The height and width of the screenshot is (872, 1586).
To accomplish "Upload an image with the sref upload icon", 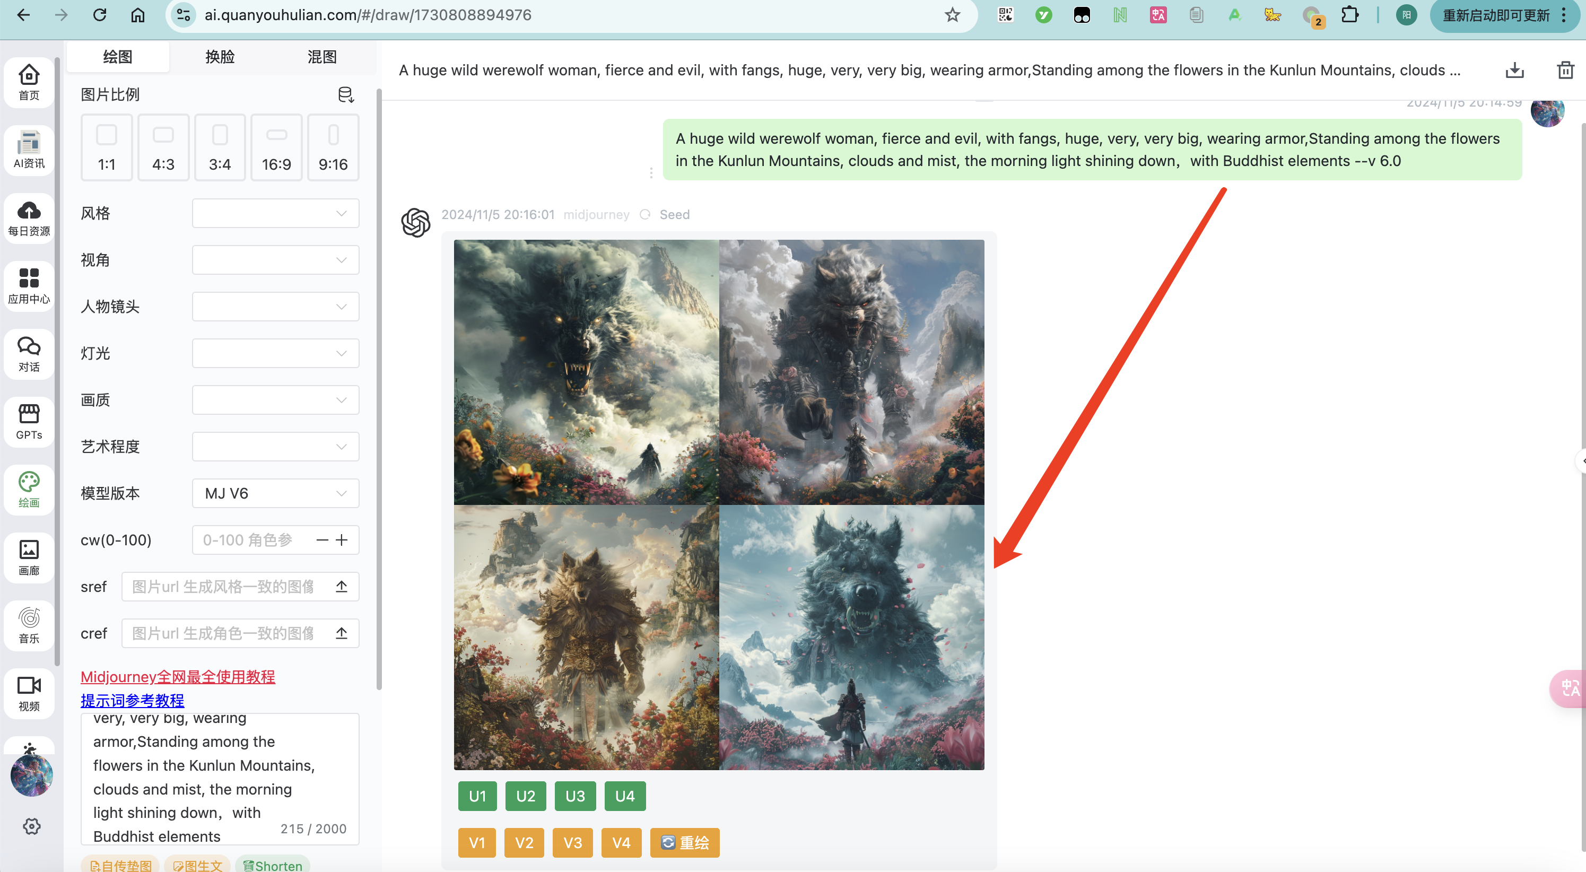I will pyautogui.click(x=342, y=586).
